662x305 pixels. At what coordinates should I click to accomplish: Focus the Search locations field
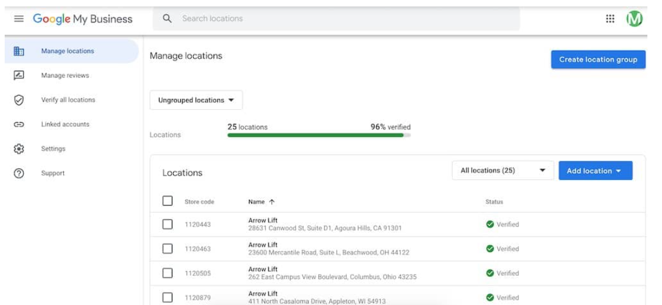click(336, 19)
